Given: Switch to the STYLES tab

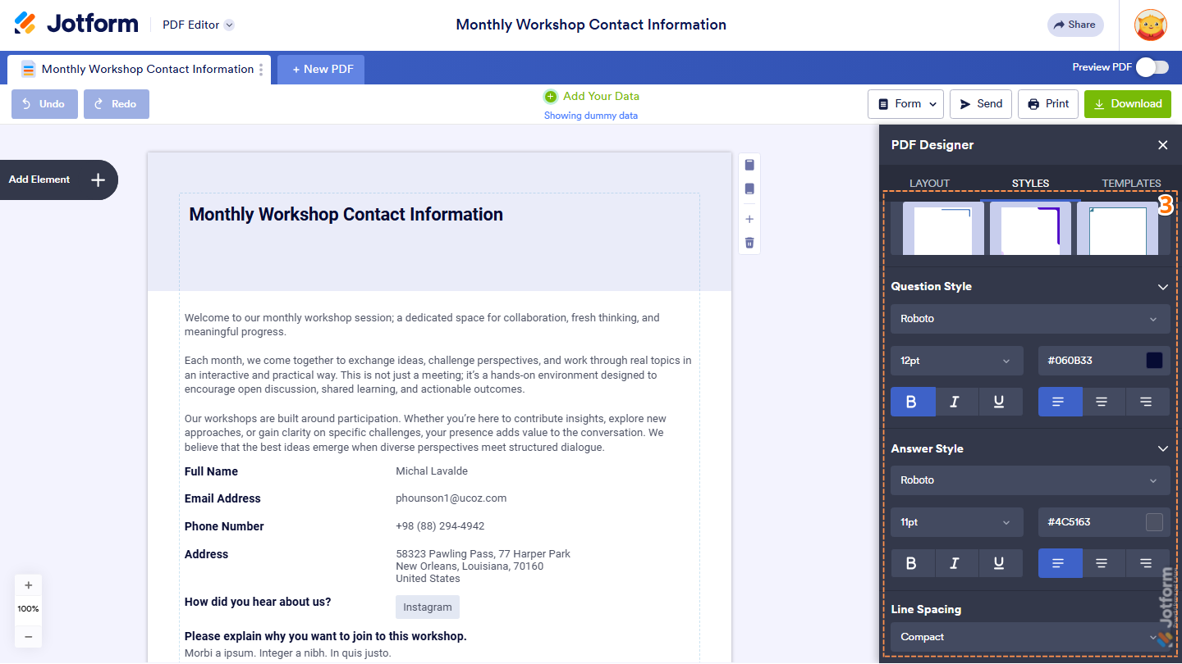Looking at the screenshot, I should click(x=1030, y=184).
